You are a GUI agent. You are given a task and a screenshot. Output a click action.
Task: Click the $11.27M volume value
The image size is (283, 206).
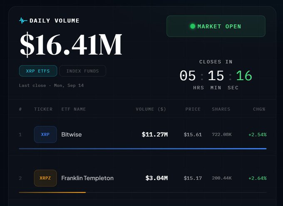155,134
